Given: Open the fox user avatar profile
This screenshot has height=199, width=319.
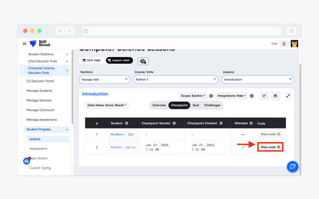Looking at the screenshot, I should click(294, 44).
